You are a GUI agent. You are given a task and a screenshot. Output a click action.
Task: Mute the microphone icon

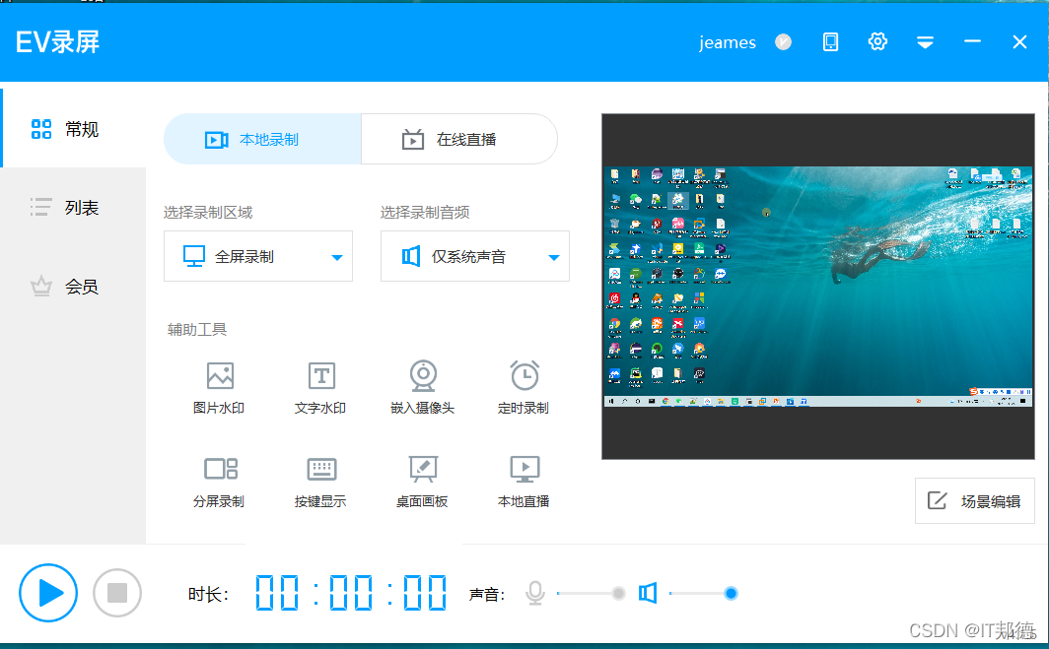click(535, 593)
